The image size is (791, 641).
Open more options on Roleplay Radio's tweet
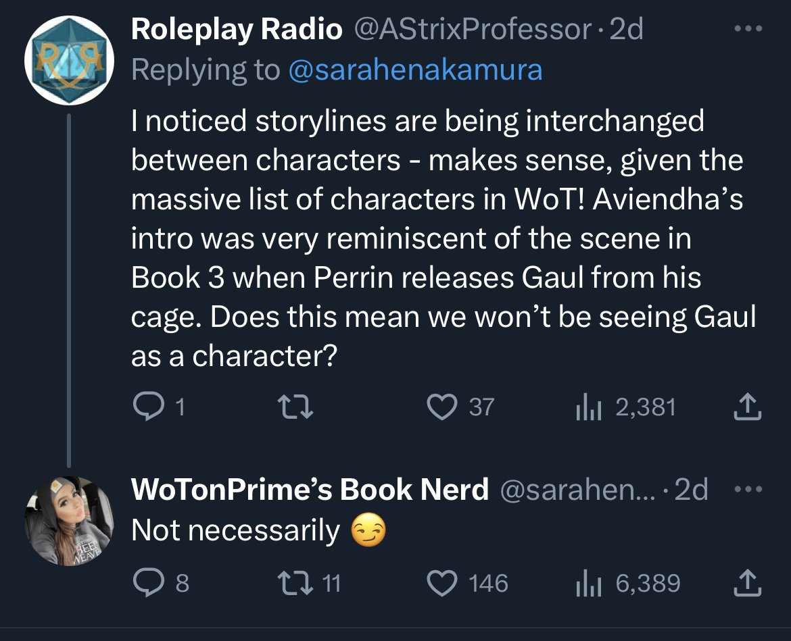(748, 29)
